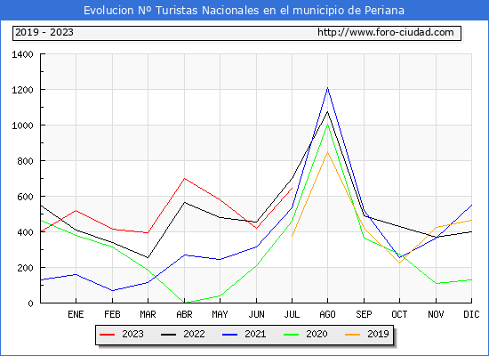Open the http://www.foro-ciudad.com link text
This screenshot has height=356, width=489.
[386, 32]
